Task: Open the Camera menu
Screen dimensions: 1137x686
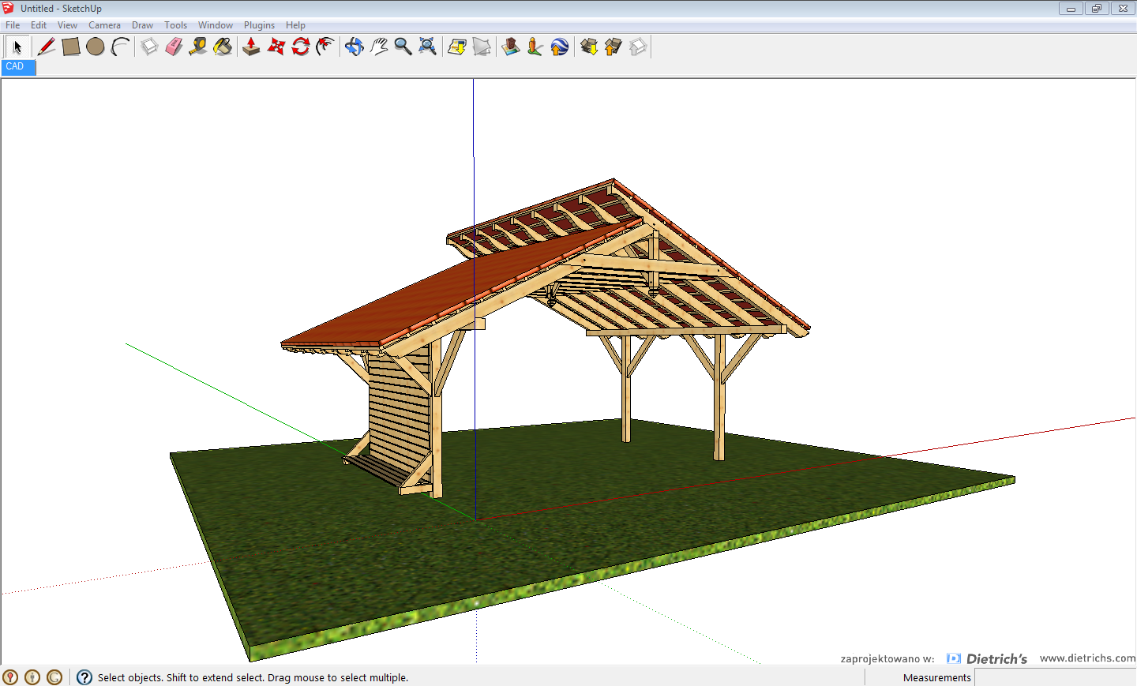Action: click(x=104, y=25)
